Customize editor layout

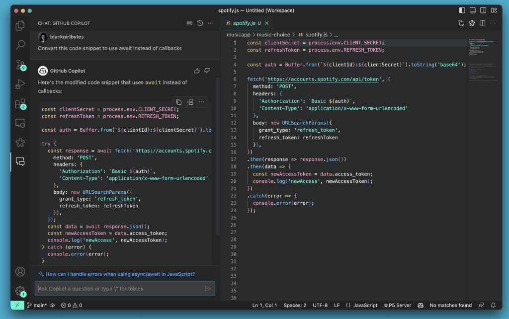(x=494, y=10)
